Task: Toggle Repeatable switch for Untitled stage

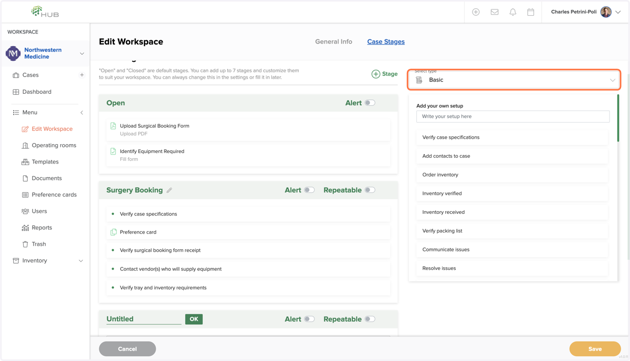Action: pos(370,319)
